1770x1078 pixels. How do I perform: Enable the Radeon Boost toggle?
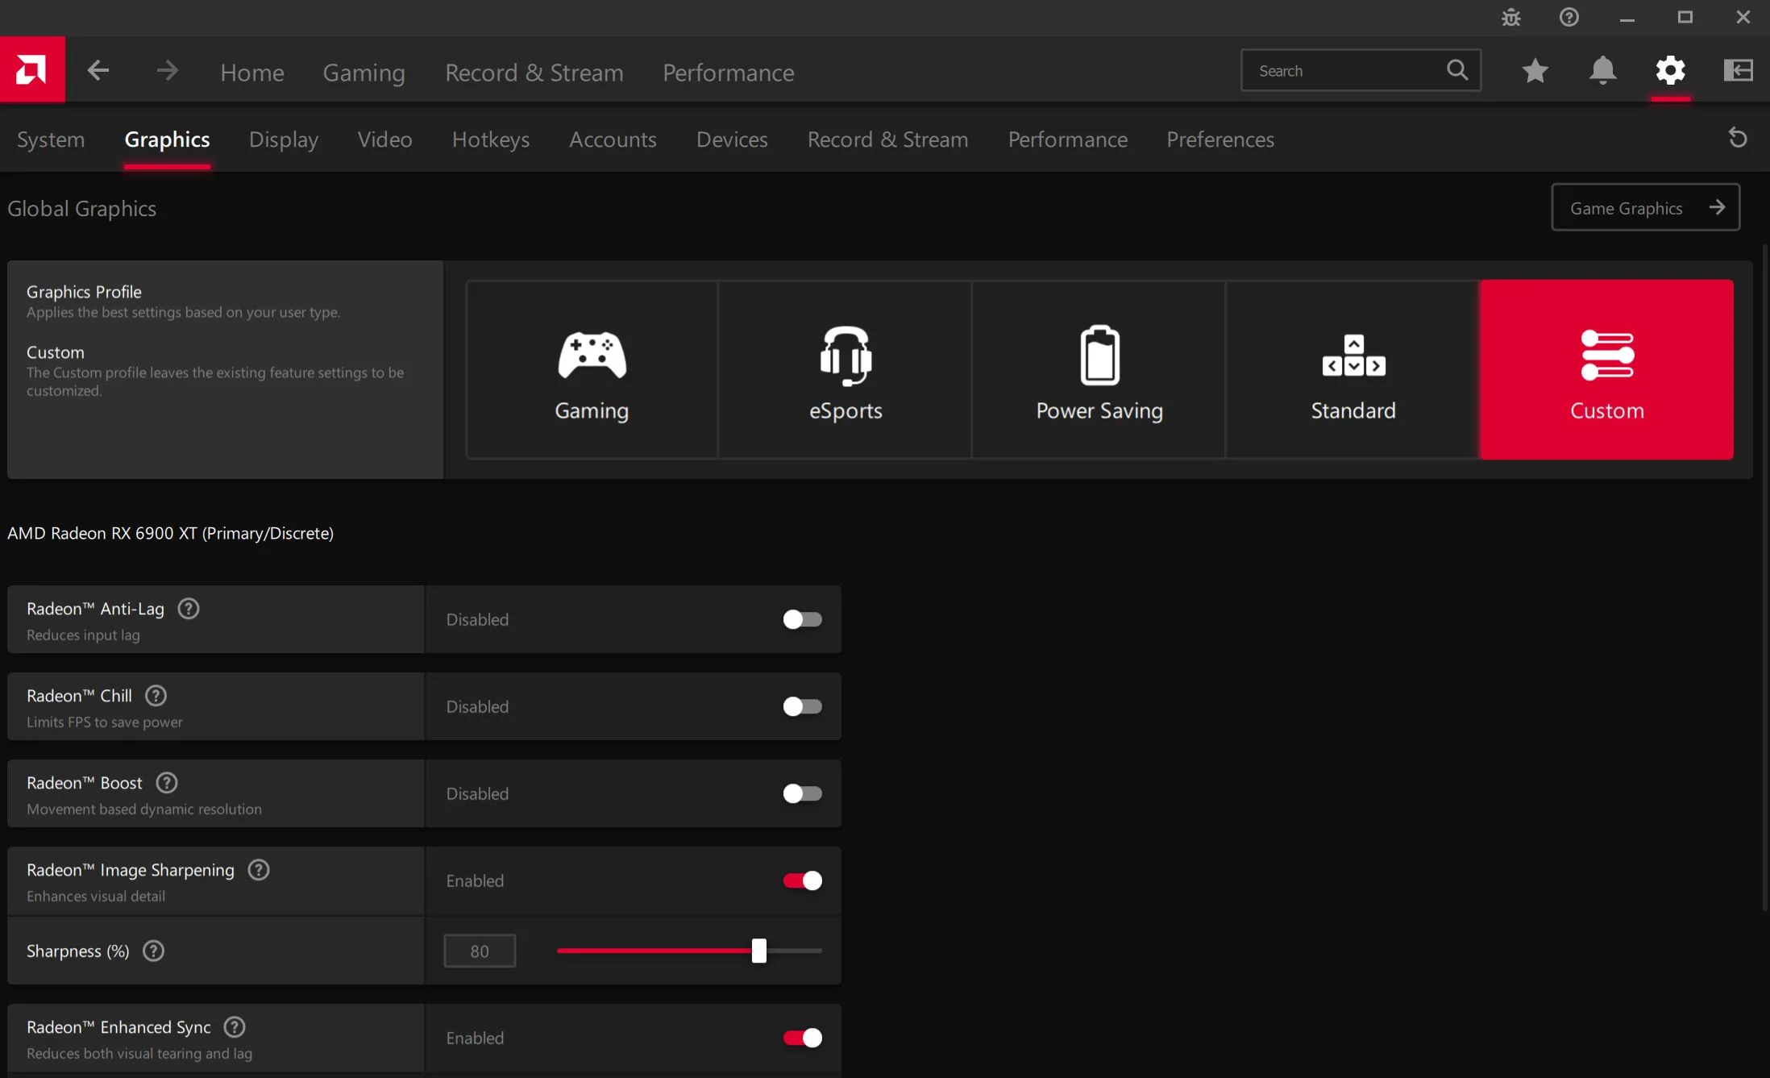(x=802, y=793)
